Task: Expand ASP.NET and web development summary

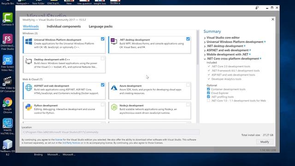Action: (205, 50)
